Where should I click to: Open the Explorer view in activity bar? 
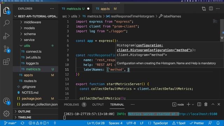click(x=6, y=10)
